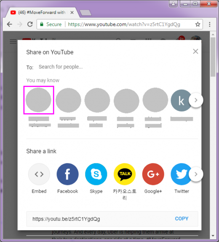The width and height of the screenshot is (219, 242).
Task: Minimize the Chrome window
Action: pyautogui.click(x=185, y=4)
